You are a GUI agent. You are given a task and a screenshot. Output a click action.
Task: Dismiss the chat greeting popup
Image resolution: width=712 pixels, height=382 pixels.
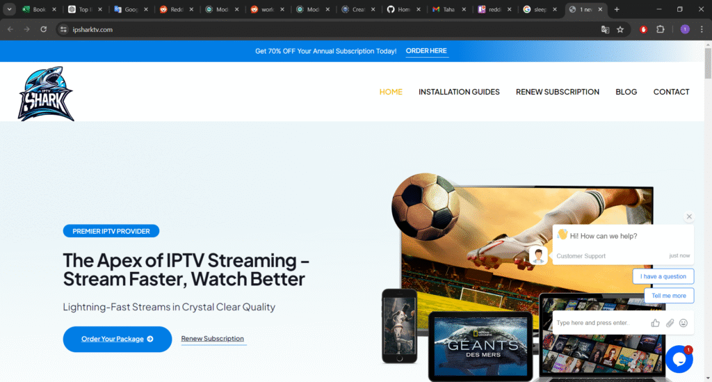pyautogui.click(x=689, y=216)
